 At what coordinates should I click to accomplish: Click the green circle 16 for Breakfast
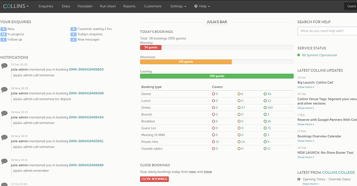point(267,121)
